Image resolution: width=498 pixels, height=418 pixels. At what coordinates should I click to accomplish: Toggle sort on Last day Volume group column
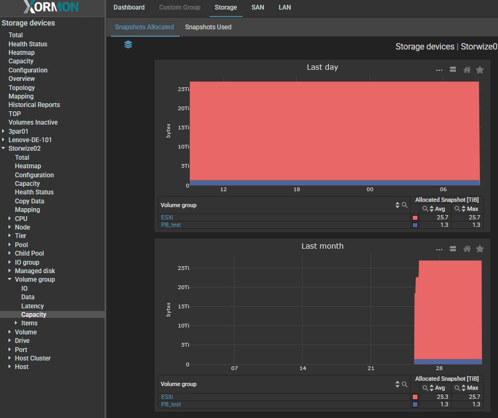click(x=397, y=205)
